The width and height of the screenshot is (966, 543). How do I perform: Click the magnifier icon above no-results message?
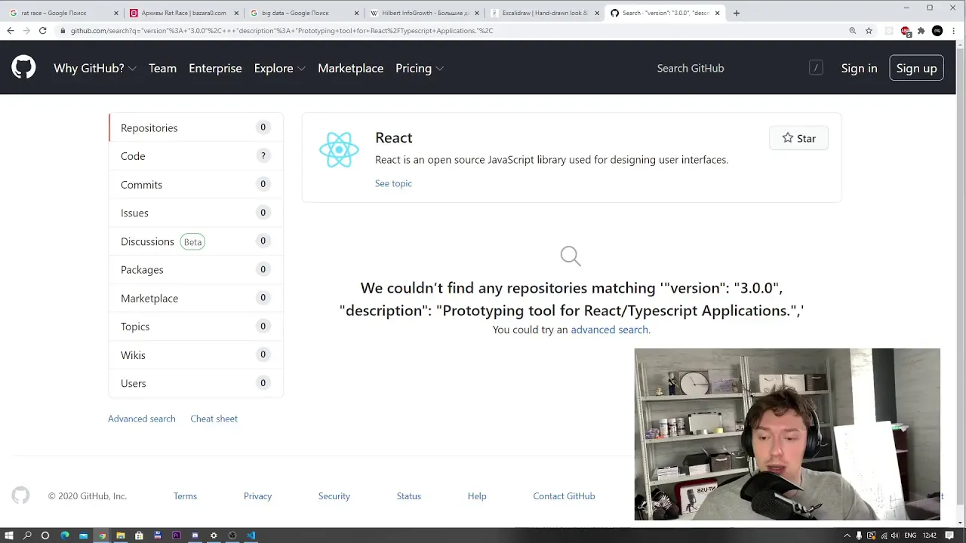[x=571, y=256]
